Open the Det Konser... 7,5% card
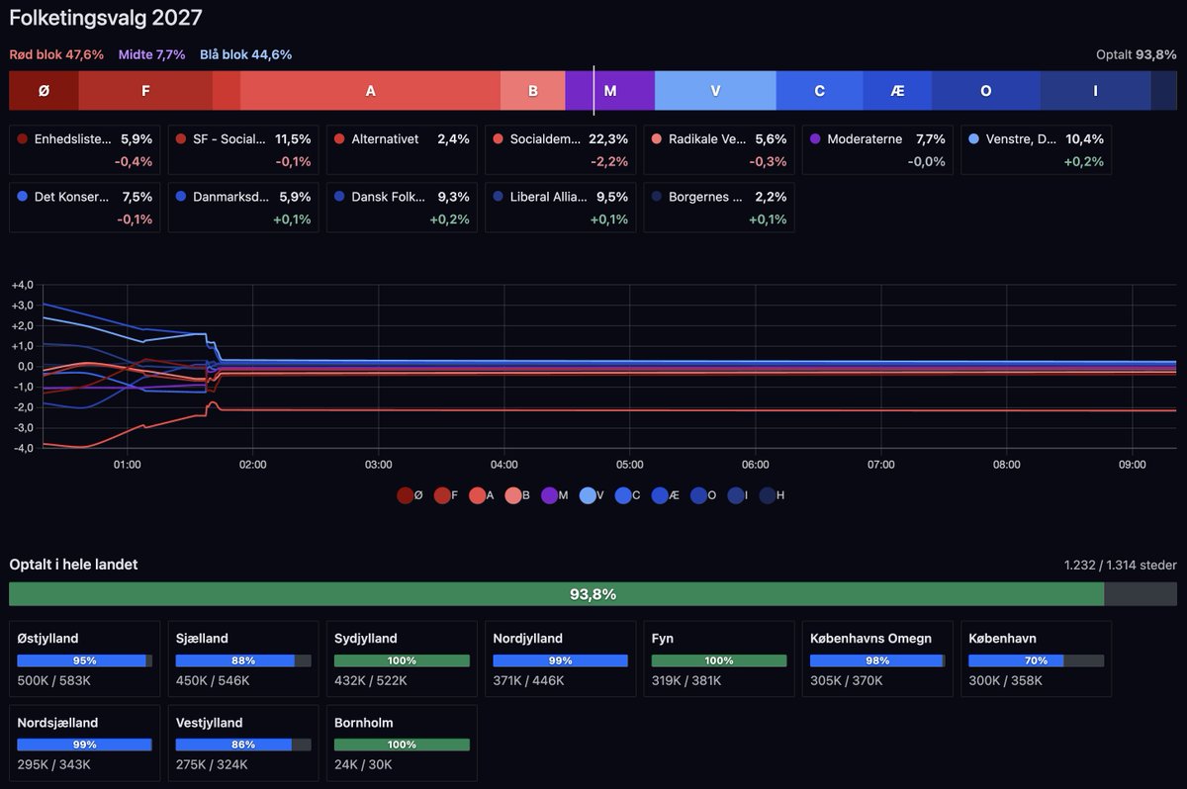Viewport: 1187px width, 789px height. [84, 208]
